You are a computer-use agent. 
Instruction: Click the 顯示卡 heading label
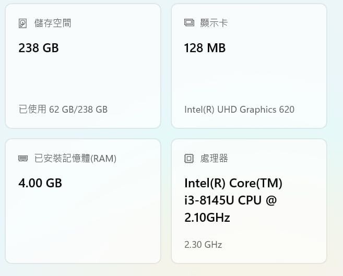click(214, 23)
